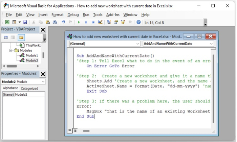The image size is (237, 142).
Task: Click the (Name) property value Module2
Action: pyautogui.click(x=29, y=94)
